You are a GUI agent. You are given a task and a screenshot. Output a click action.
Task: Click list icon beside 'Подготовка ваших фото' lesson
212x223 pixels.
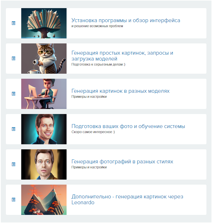13,129
